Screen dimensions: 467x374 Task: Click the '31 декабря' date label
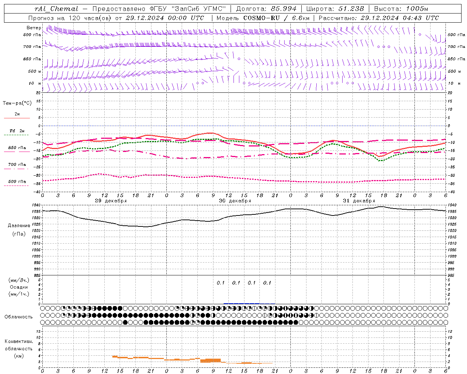pos(359,201)
